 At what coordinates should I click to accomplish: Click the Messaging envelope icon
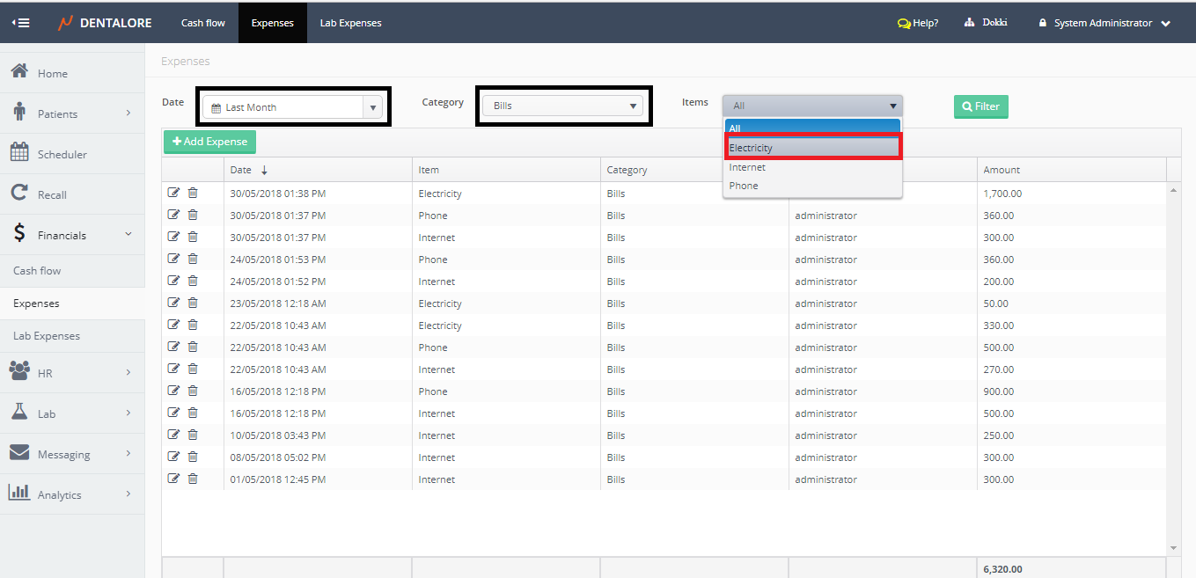19,453
